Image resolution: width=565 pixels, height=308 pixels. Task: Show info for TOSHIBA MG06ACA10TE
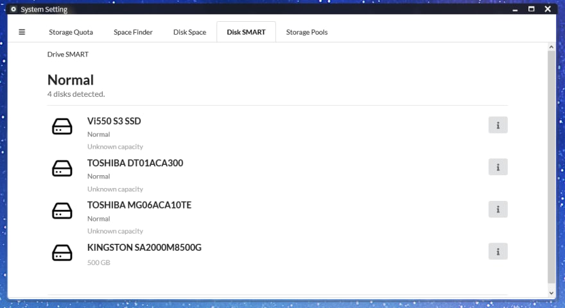(498, 209)
